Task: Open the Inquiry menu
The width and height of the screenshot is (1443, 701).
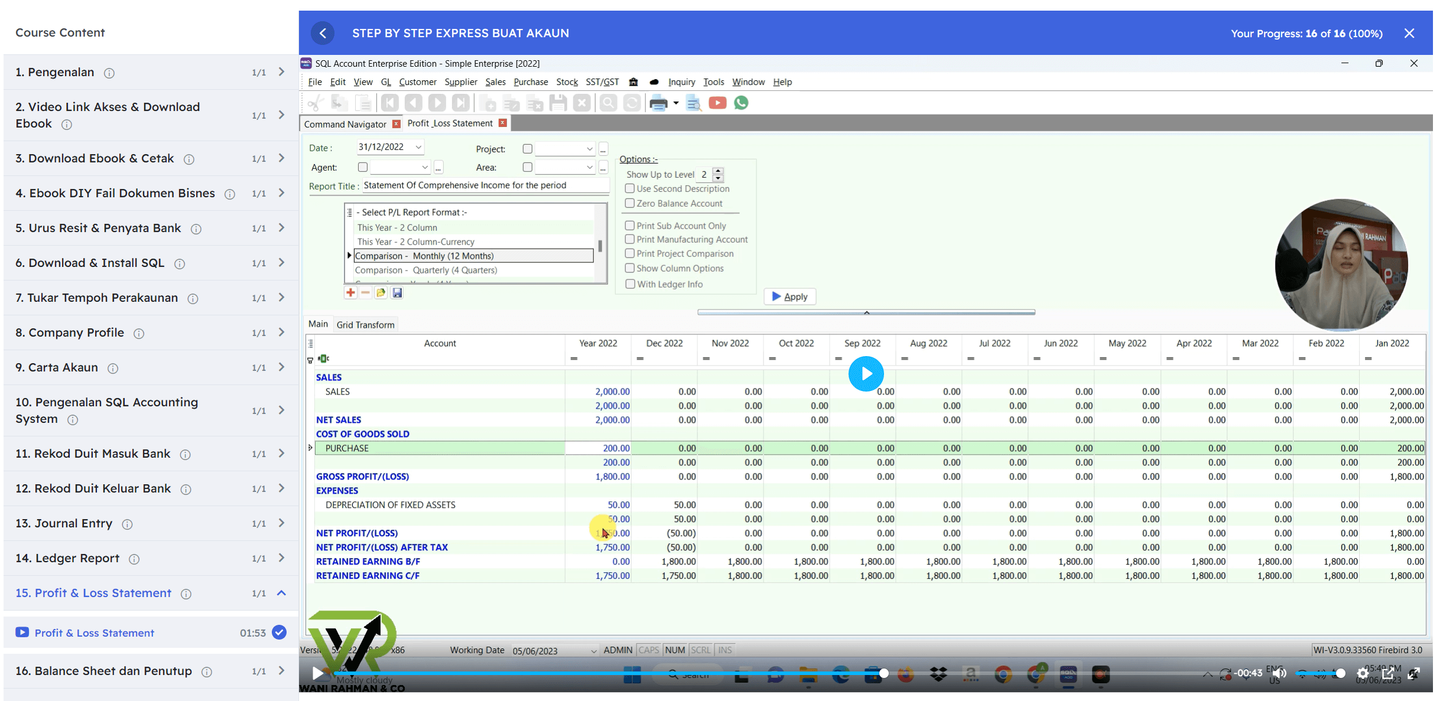Action: 681,82
